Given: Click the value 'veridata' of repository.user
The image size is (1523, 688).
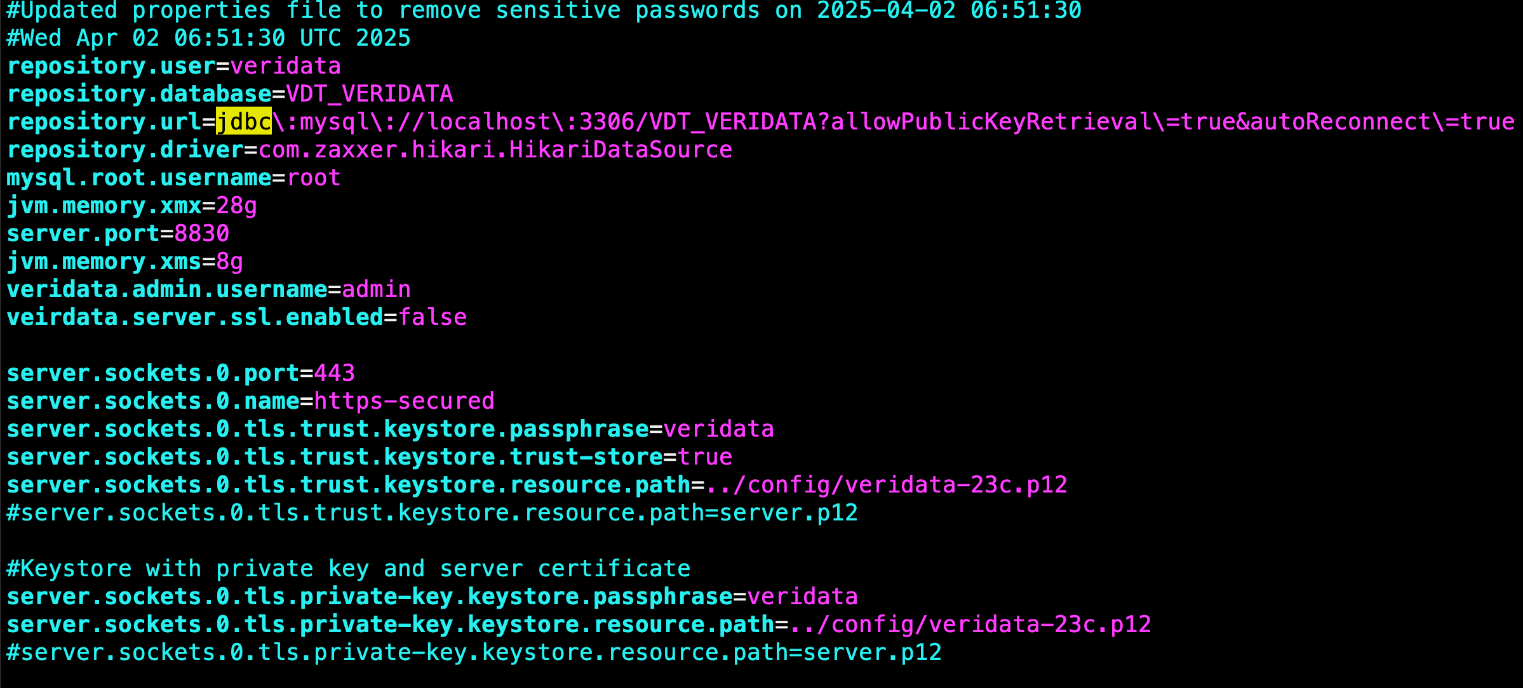Looking at the screenshot, I should point(286,66).
